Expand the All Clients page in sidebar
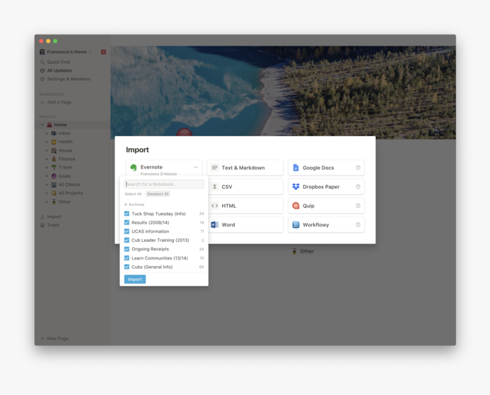 click(x=47, y=185)
